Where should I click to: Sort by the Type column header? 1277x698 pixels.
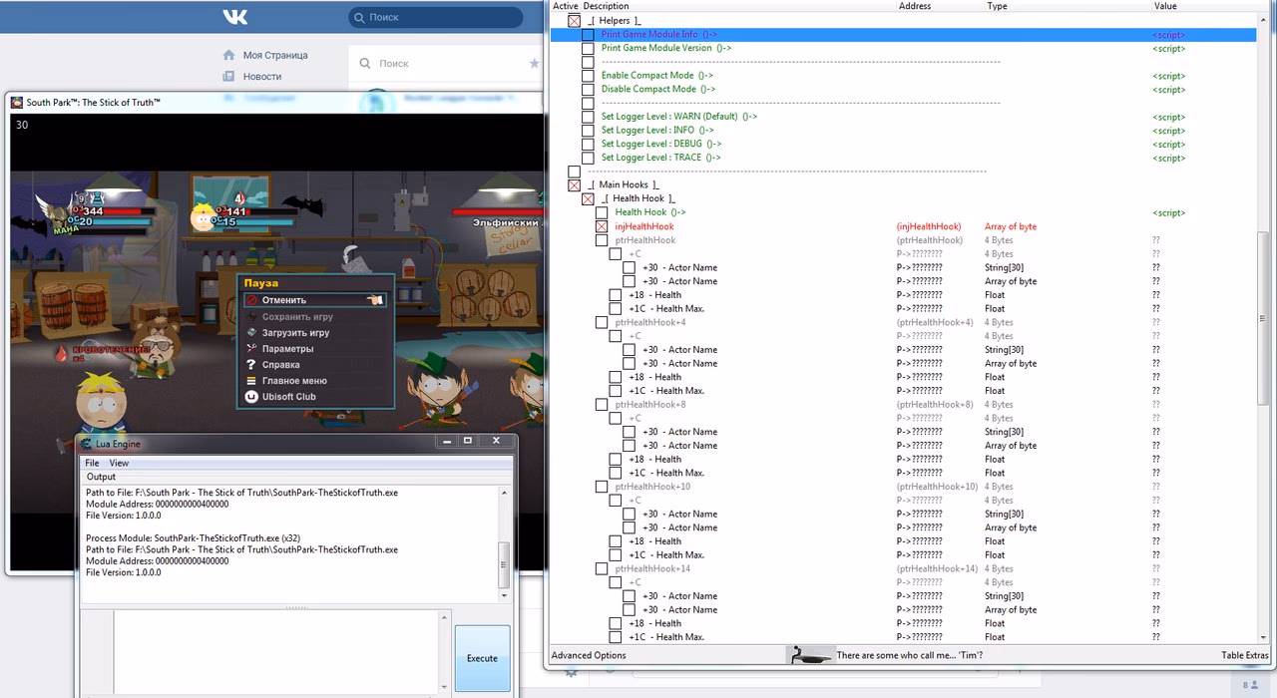[997, 6]
